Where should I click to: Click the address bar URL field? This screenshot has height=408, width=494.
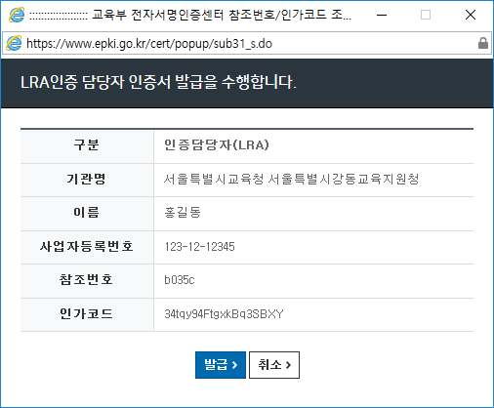pyautogui.click(x=247, y=43)
